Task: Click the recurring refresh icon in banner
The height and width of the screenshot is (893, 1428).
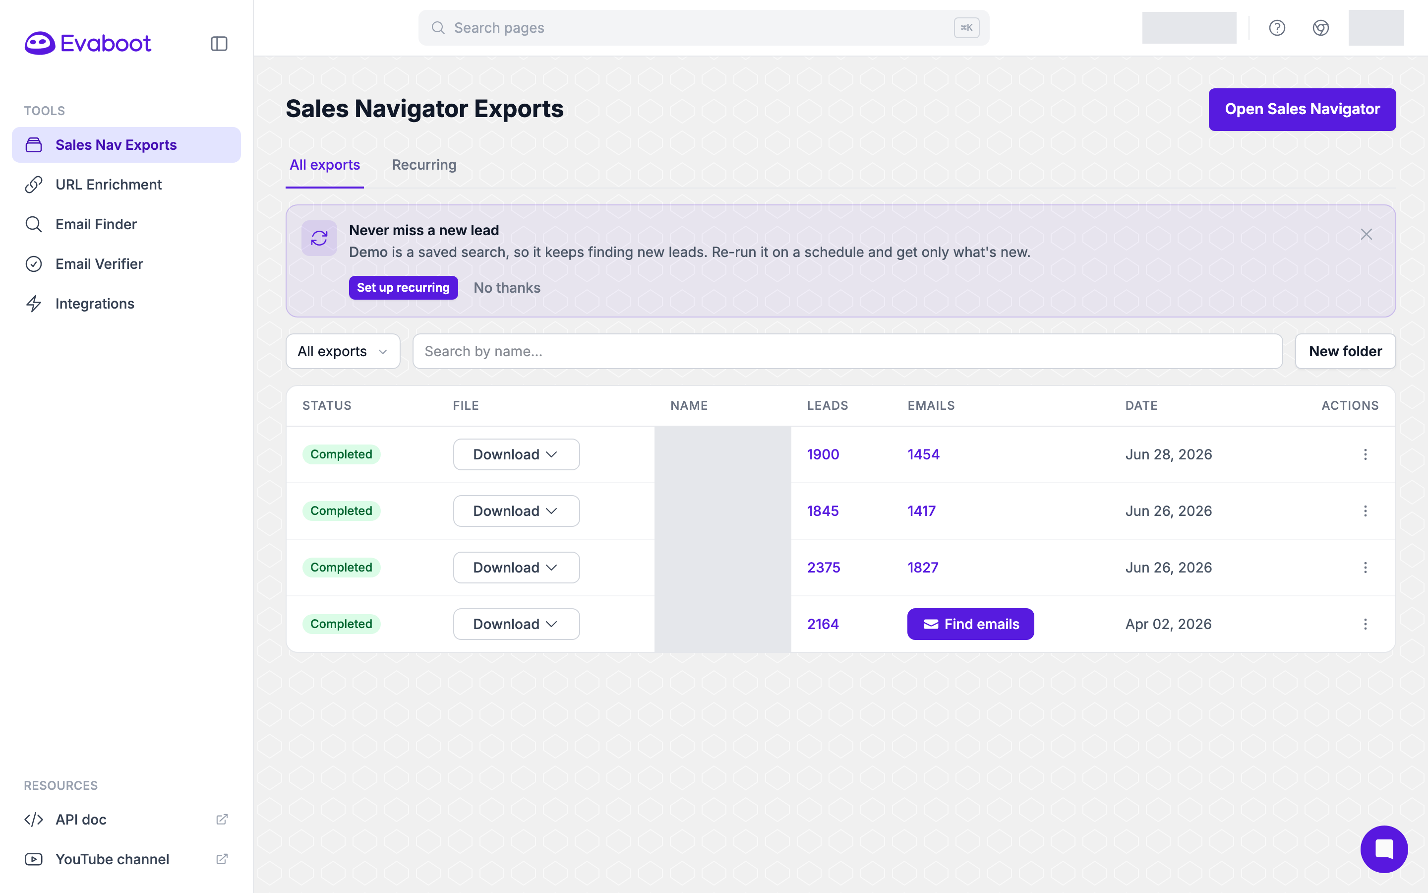Action: click(319, 238)
